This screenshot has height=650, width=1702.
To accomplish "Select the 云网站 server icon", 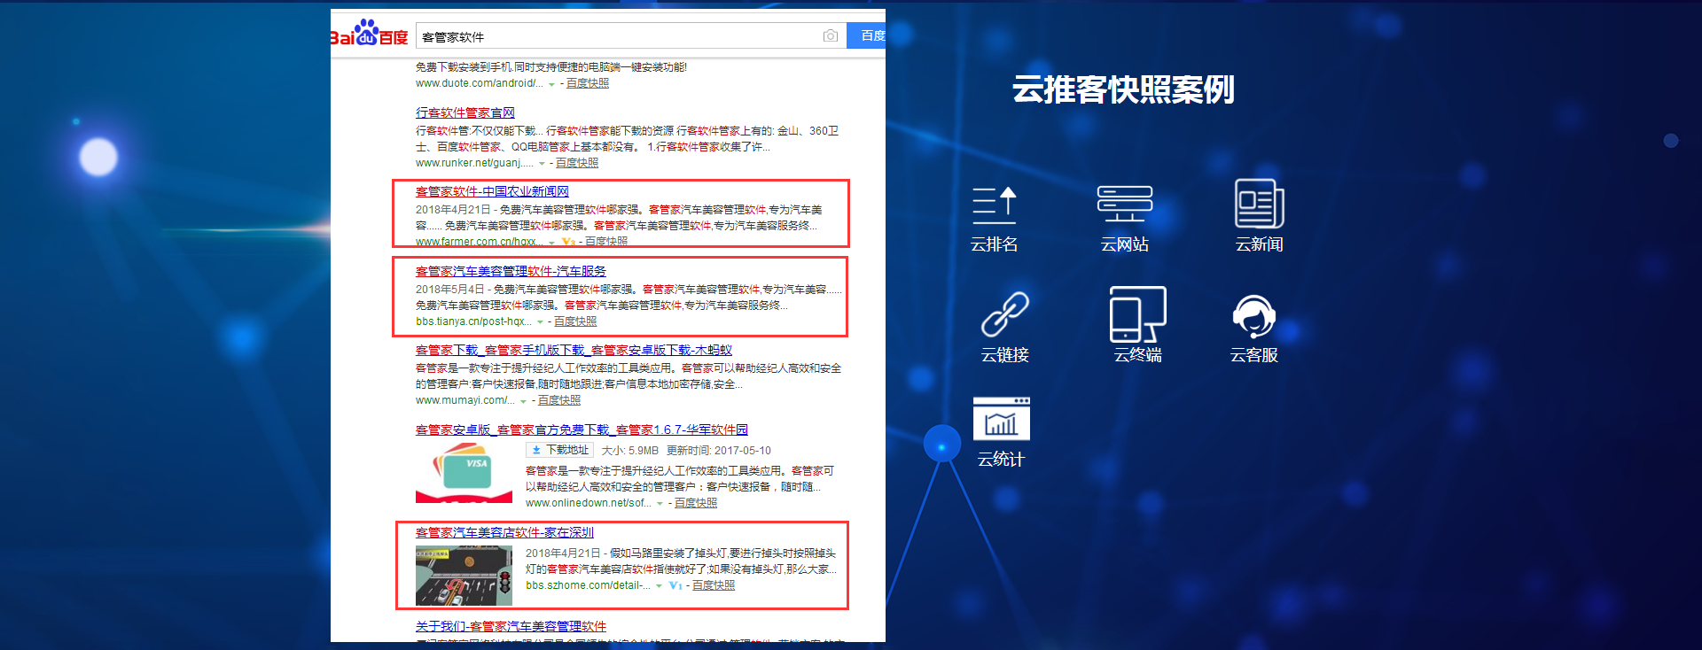I will [x=1124, y=204].
